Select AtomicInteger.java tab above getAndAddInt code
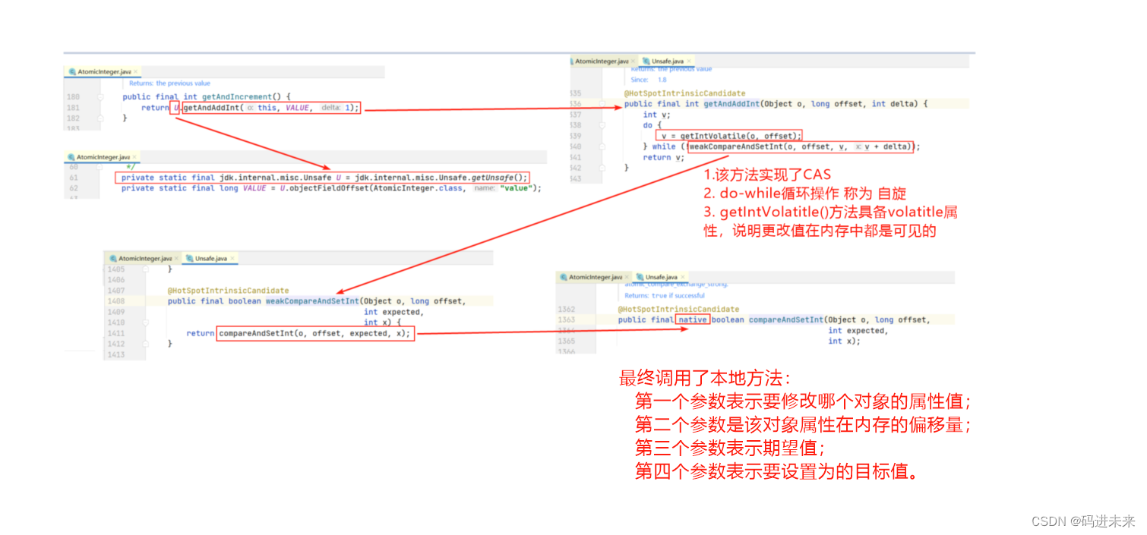Viewport: 1147px width, 535px height. pyautogui.click(x=605, y=61)
